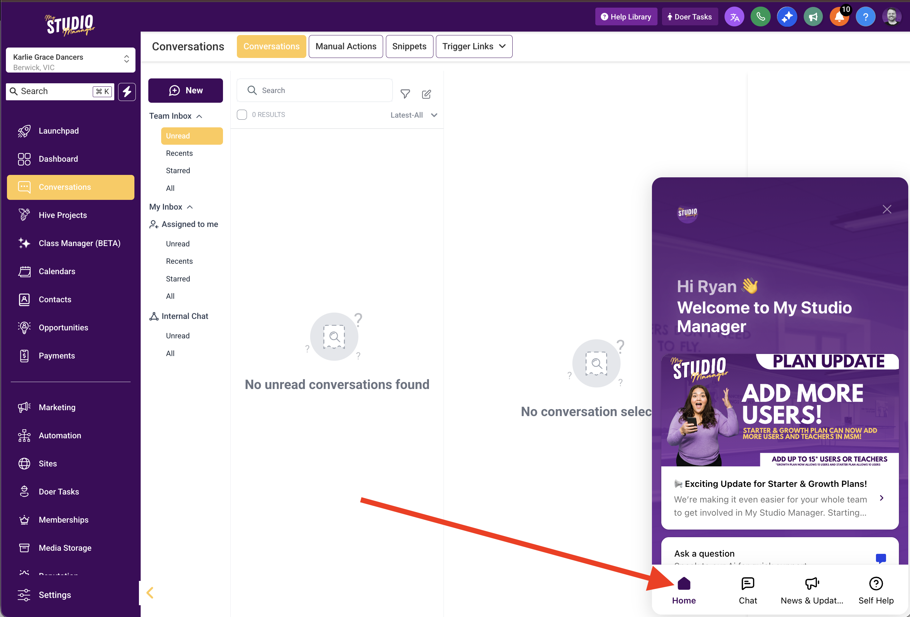
Task: Open Class Manager (BETA)
Action: 71,243
